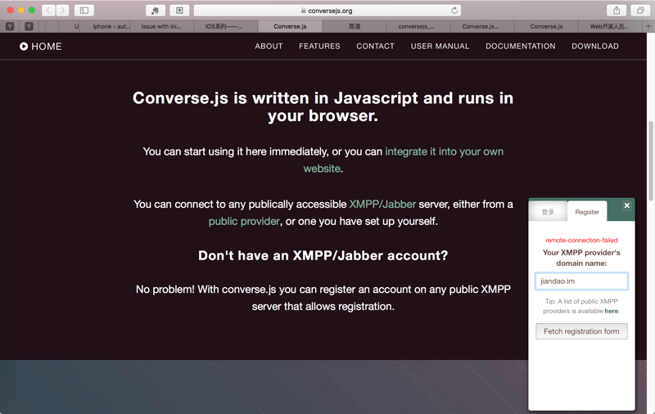Image resolution: width=655 pixels, height=414 pixels.
Task: Open the Evernote extension icon
Action: 155,11
